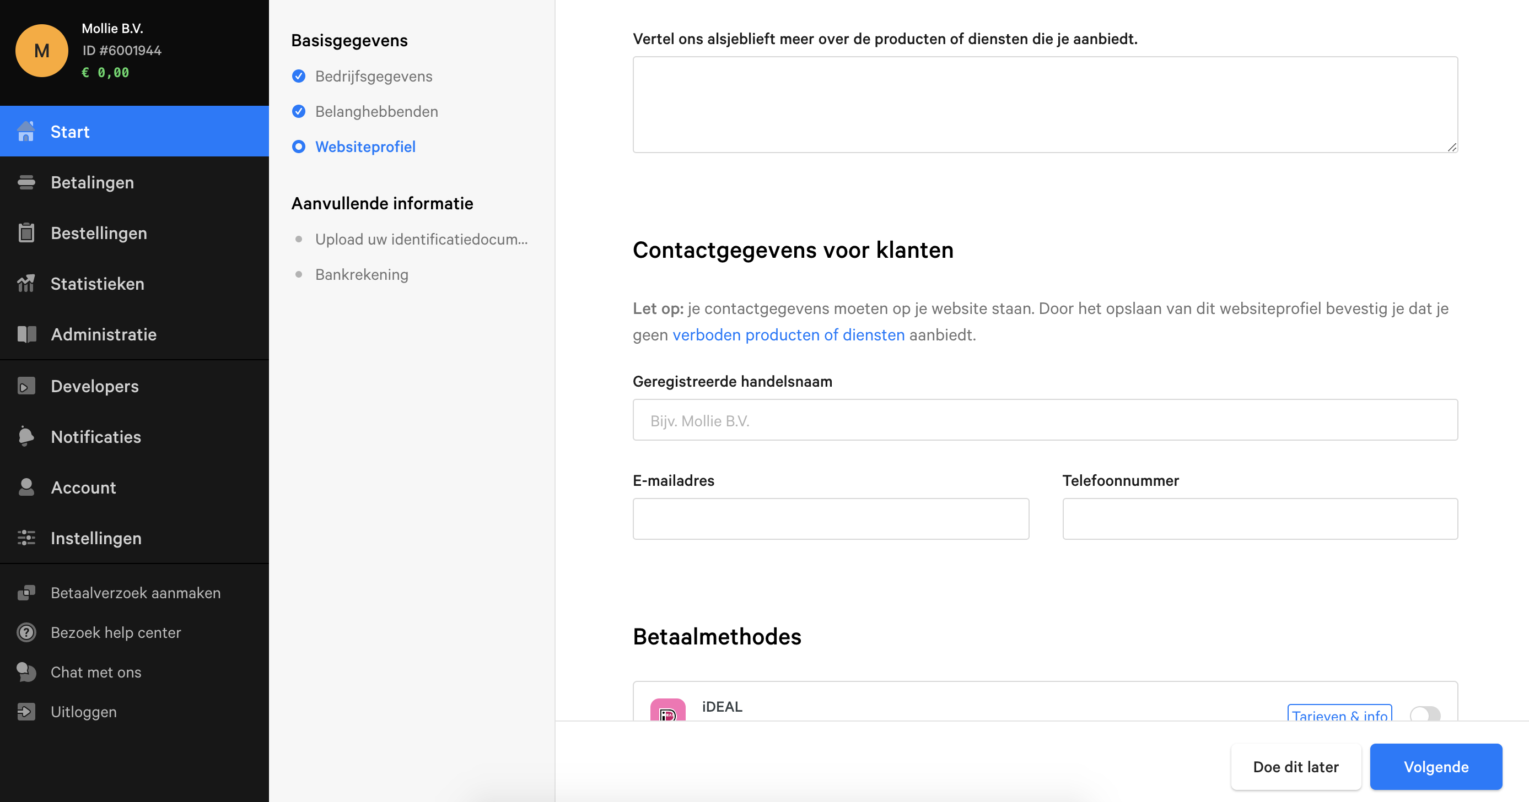Navigate to Administratie
The image size is (1529, 802).
[x=134, y=334]
